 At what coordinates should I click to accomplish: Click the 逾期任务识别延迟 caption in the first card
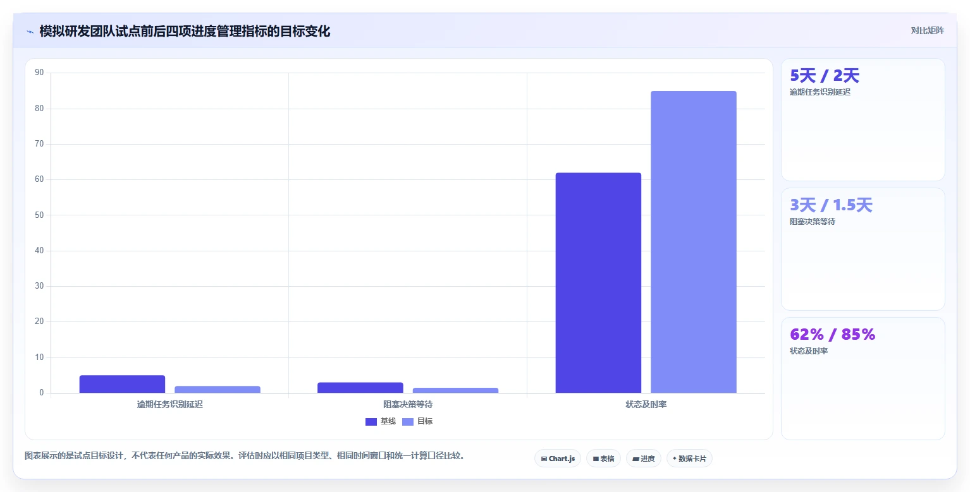[820, 92]
